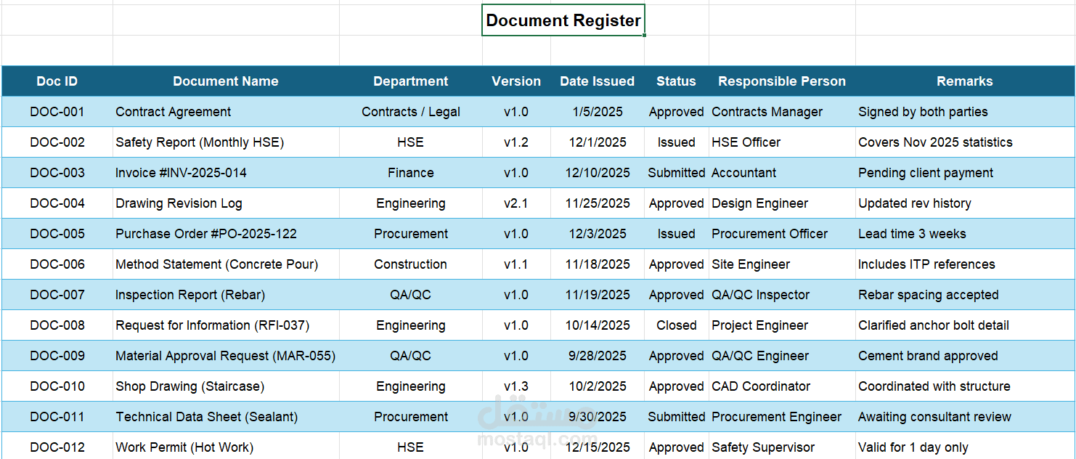Select cell DOC-005
The width and height of the screenshot is (1076, 459).
click(57, 234)
